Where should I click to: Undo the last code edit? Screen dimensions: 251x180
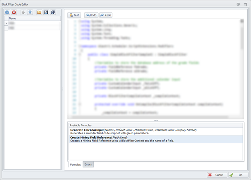(x=91, y=15)
